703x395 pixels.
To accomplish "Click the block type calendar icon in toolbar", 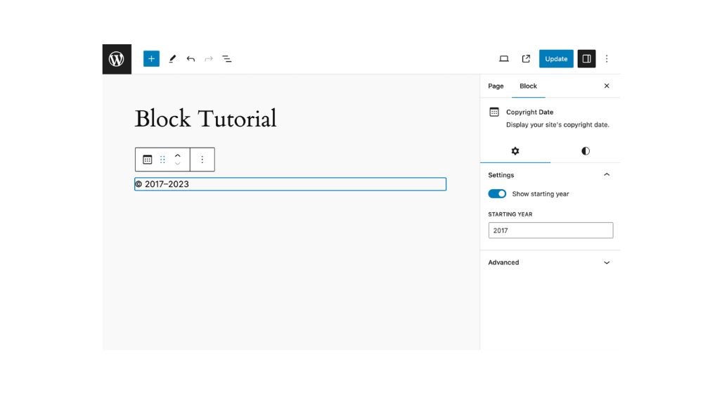I will (148, 160).
